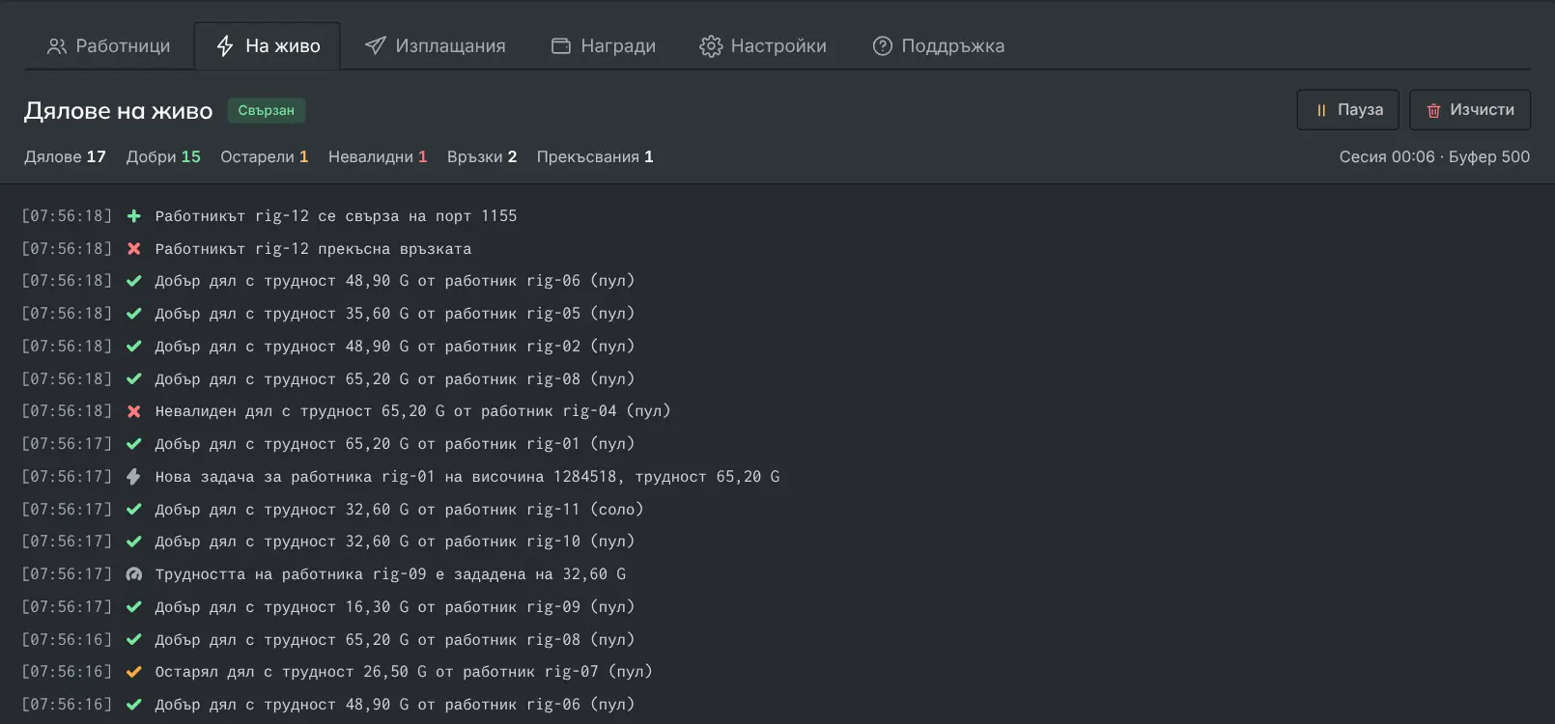Open the Награди tab
The image size is (1555, 724).
click(x=603, y=45)
